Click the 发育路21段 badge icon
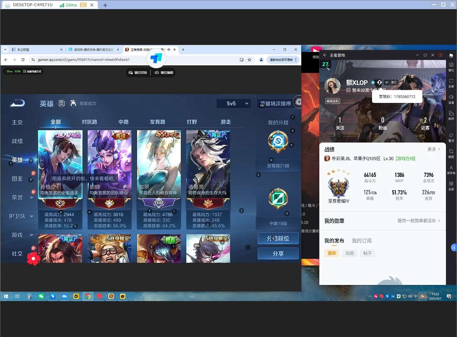Screen dimensions: 457x337 coord(278,142)
